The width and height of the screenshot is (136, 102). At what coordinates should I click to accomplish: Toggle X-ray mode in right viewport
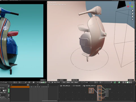pyautogui.click(x=123, y=82)
